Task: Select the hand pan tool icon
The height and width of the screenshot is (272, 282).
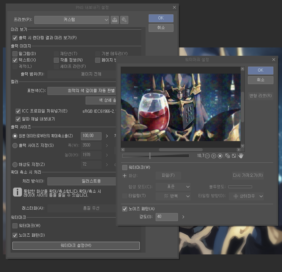Action: [241, 156]
